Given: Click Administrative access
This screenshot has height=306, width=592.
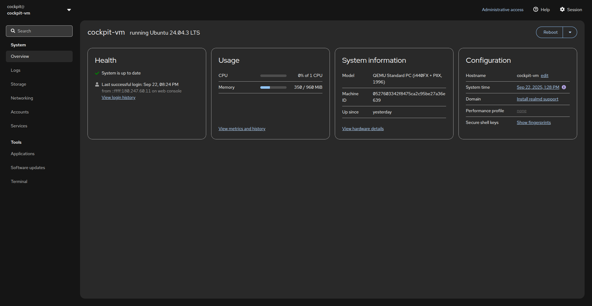Looking at the screenshot, I should click(502, 10).
